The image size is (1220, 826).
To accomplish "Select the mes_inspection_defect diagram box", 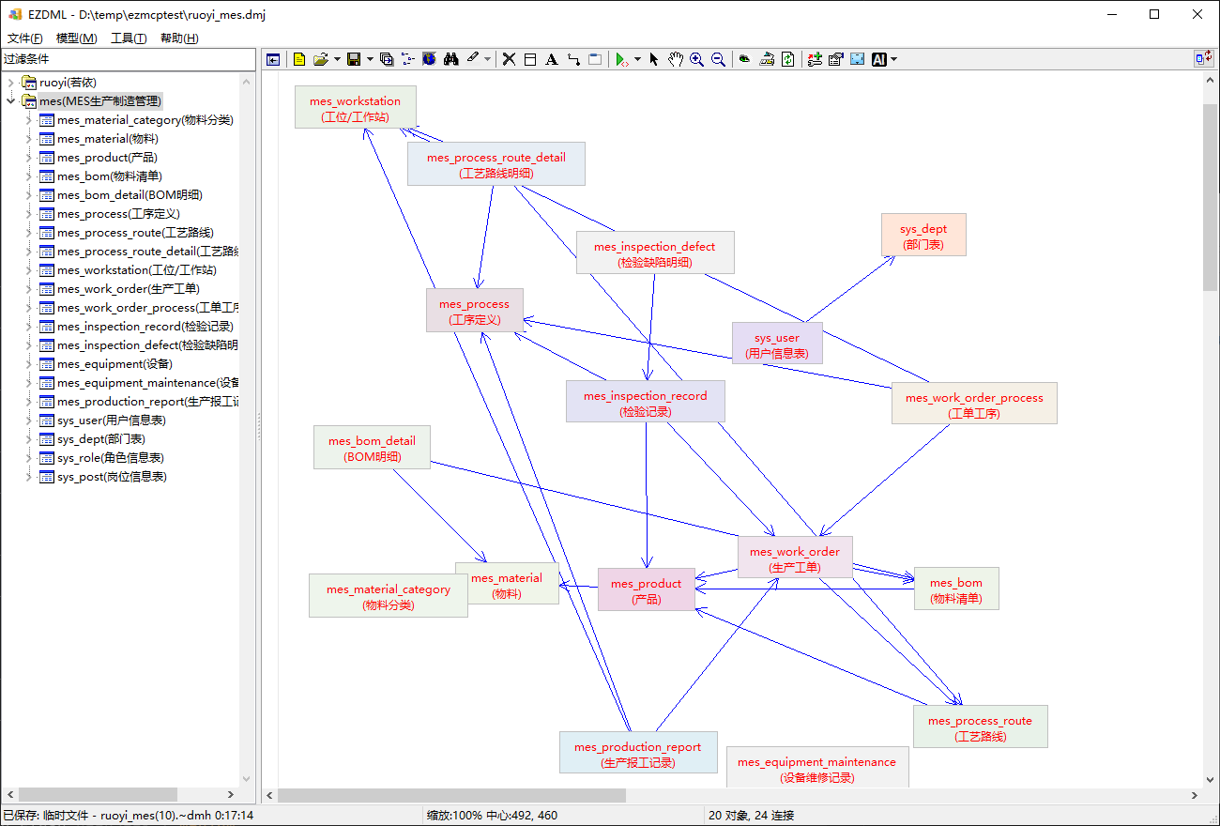I will coord(655,252).
